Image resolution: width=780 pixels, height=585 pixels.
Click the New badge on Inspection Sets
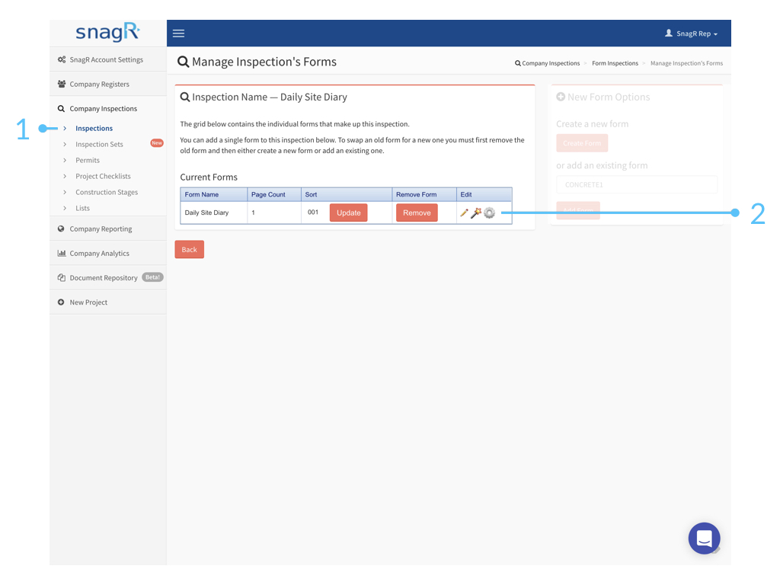point(157,143)
